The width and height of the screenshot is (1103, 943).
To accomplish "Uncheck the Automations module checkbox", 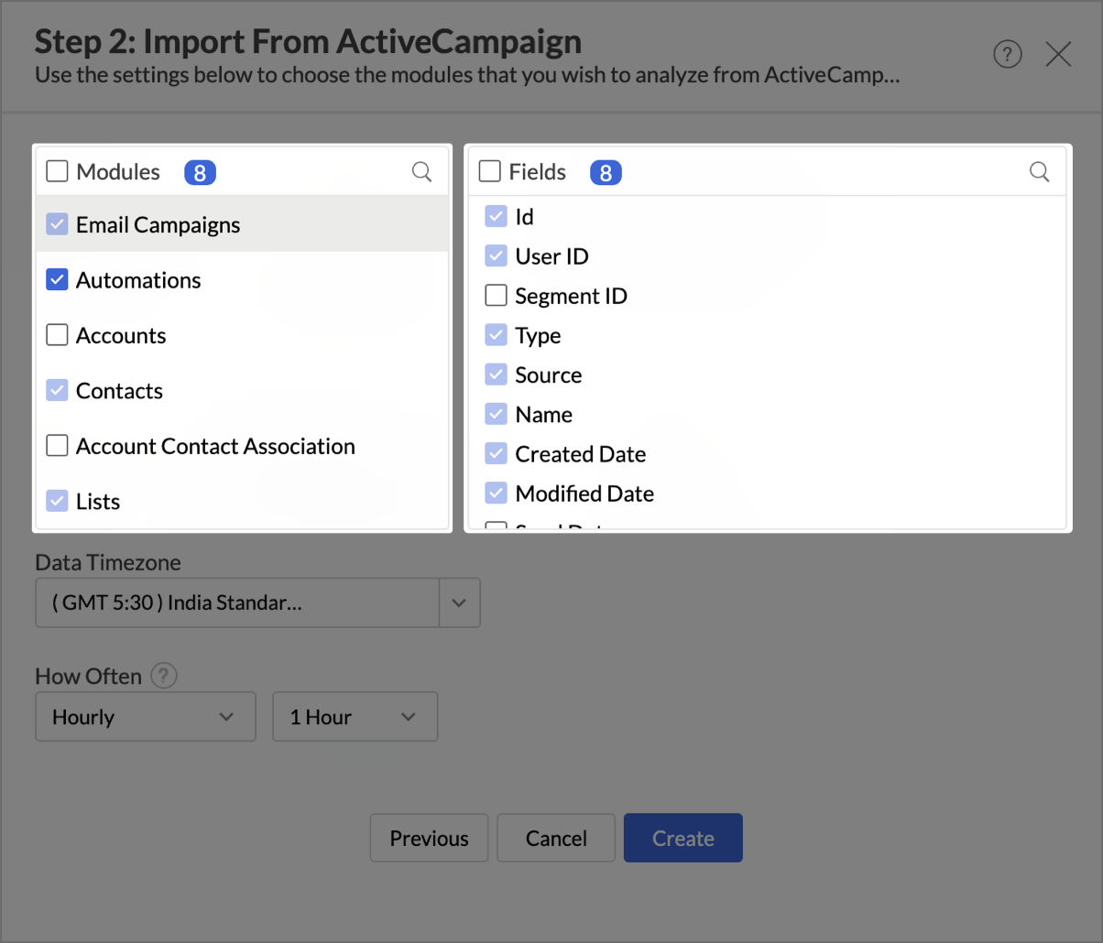I will pyautogui.click(x=57, y=280).
